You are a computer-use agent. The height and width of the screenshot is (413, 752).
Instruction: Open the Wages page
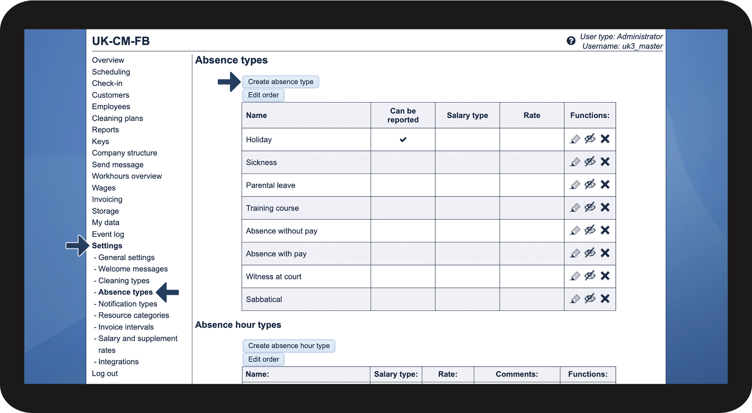click(103, 188)
